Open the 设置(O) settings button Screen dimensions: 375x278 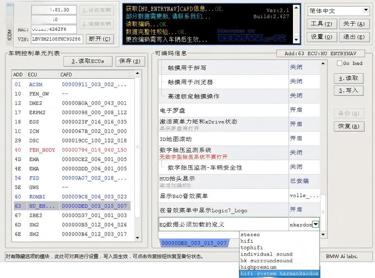pos(320,37)
